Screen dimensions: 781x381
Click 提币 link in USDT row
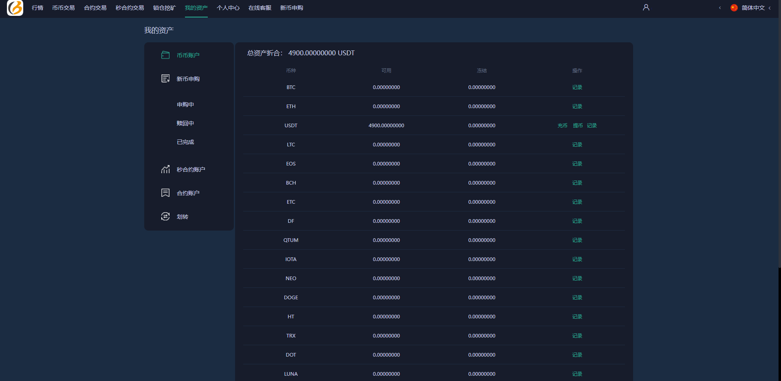578,126
